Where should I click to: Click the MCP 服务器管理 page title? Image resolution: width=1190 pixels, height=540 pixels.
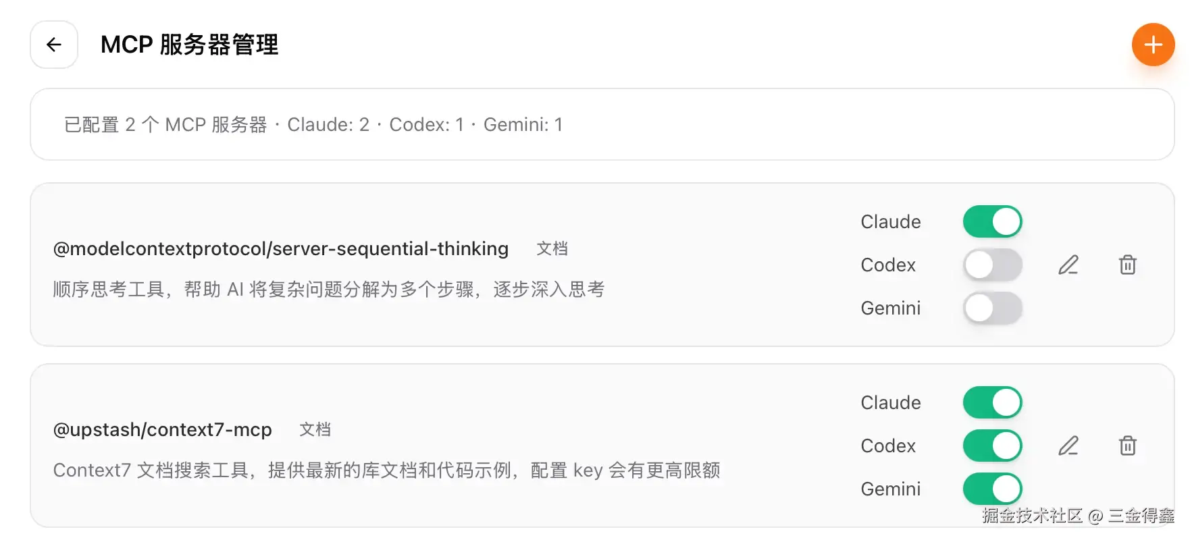(x=189, y=45)
